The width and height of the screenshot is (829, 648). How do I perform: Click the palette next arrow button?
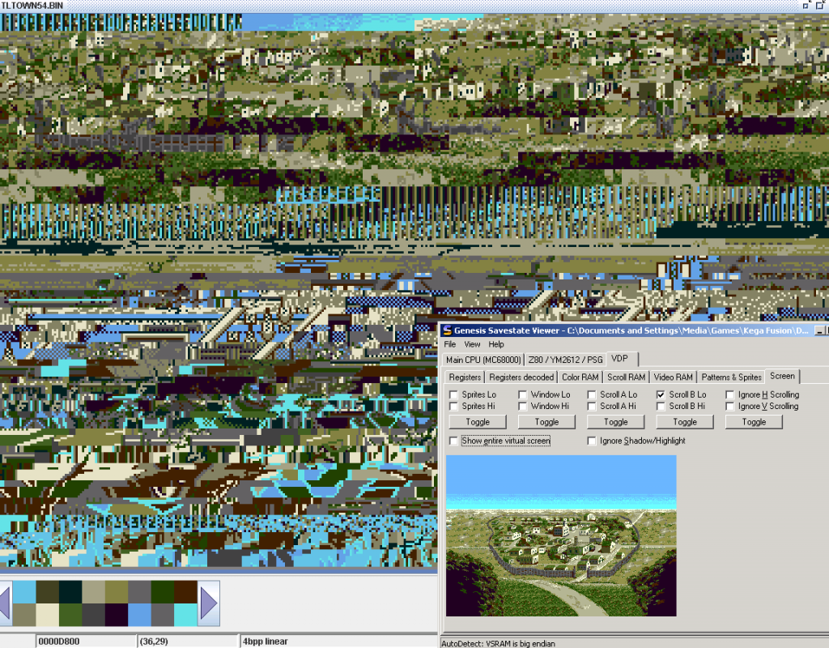click(209, 603)
